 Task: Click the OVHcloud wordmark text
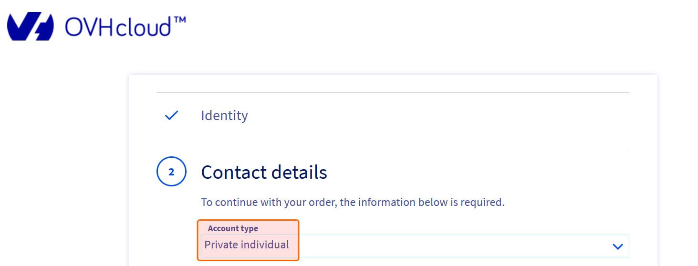click(118, 27)
